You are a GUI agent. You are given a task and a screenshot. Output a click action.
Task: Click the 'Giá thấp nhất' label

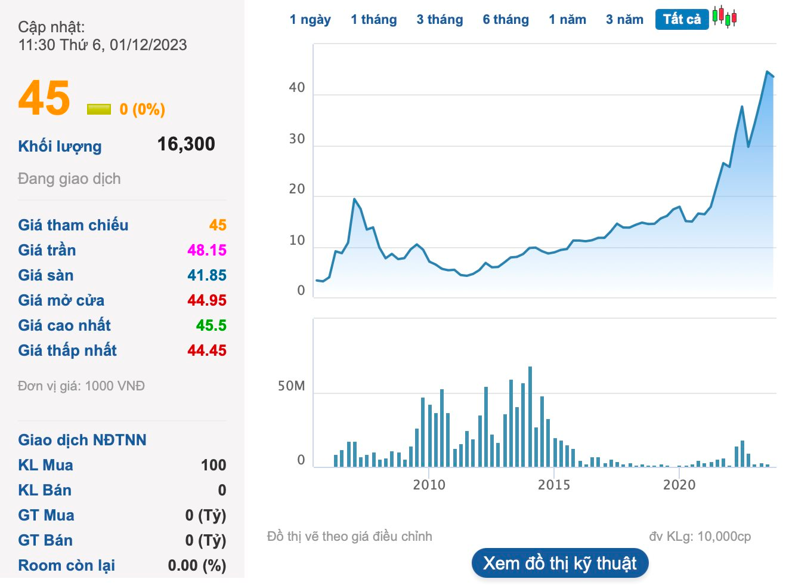pyautogui.click(x=67, y=350)
